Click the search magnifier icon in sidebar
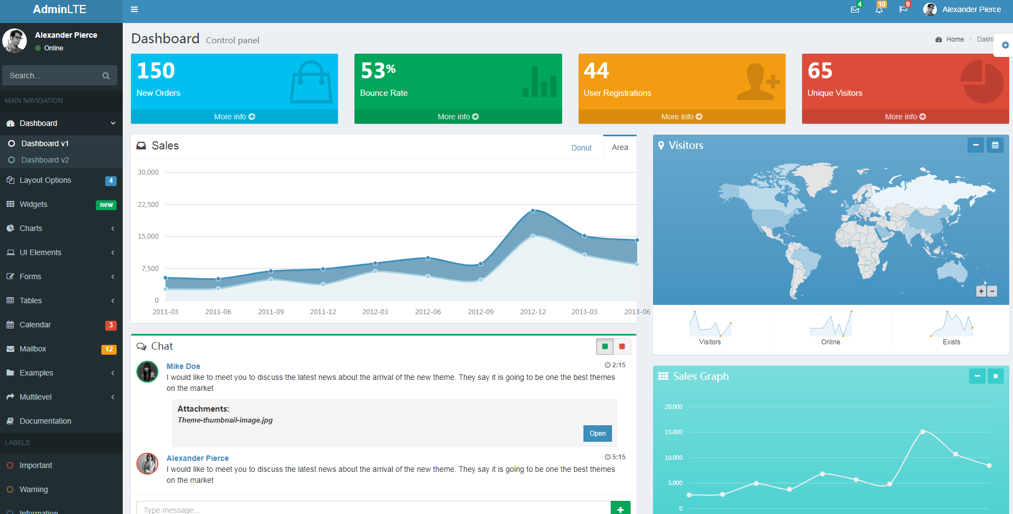Screen dimensions: 1013x514 (106, 76)
